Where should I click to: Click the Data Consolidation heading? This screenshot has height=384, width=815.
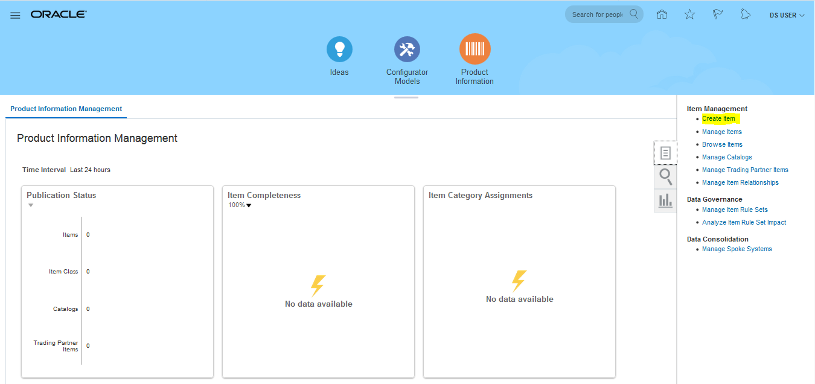pyautogui.click(x=718, y=239)
